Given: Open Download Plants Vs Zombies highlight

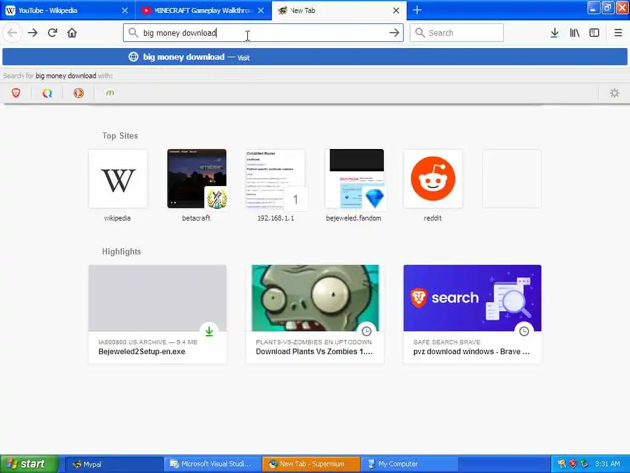Looking at the screenshot, I should pos(315,313).
